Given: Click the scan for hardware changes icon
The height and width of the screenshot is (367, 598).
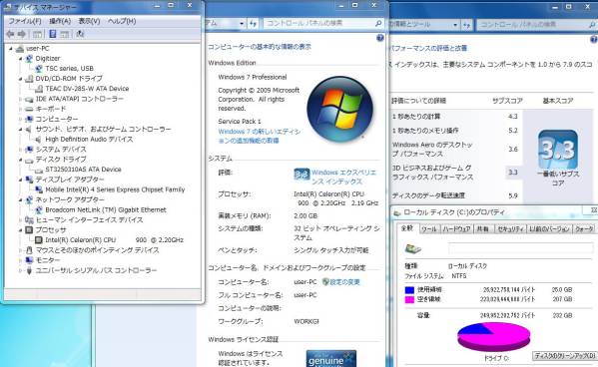Looking at the screenshot, I should tap(80, 34).
